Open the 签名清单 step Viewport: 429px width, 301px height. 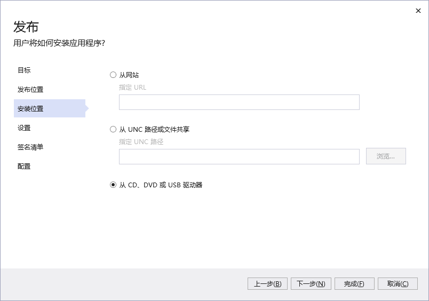(x=30, y=147)
